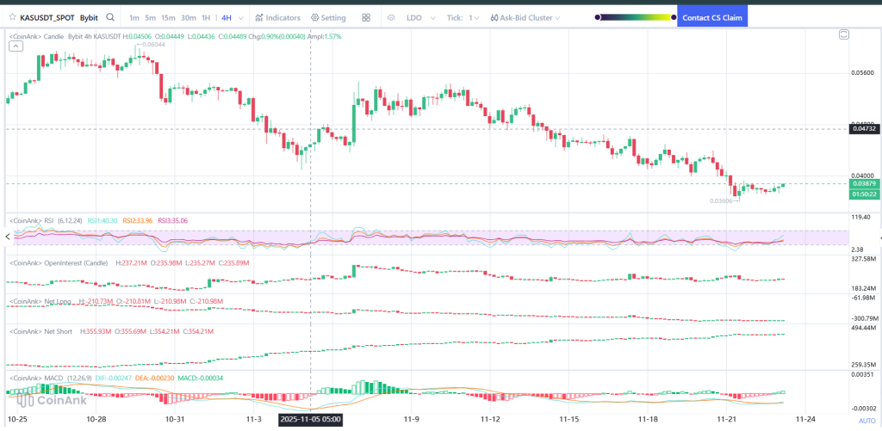The height and width of the screenshot is (431, 882).
Task: Click the 11-21 date axis label
Action: (727, 420)
